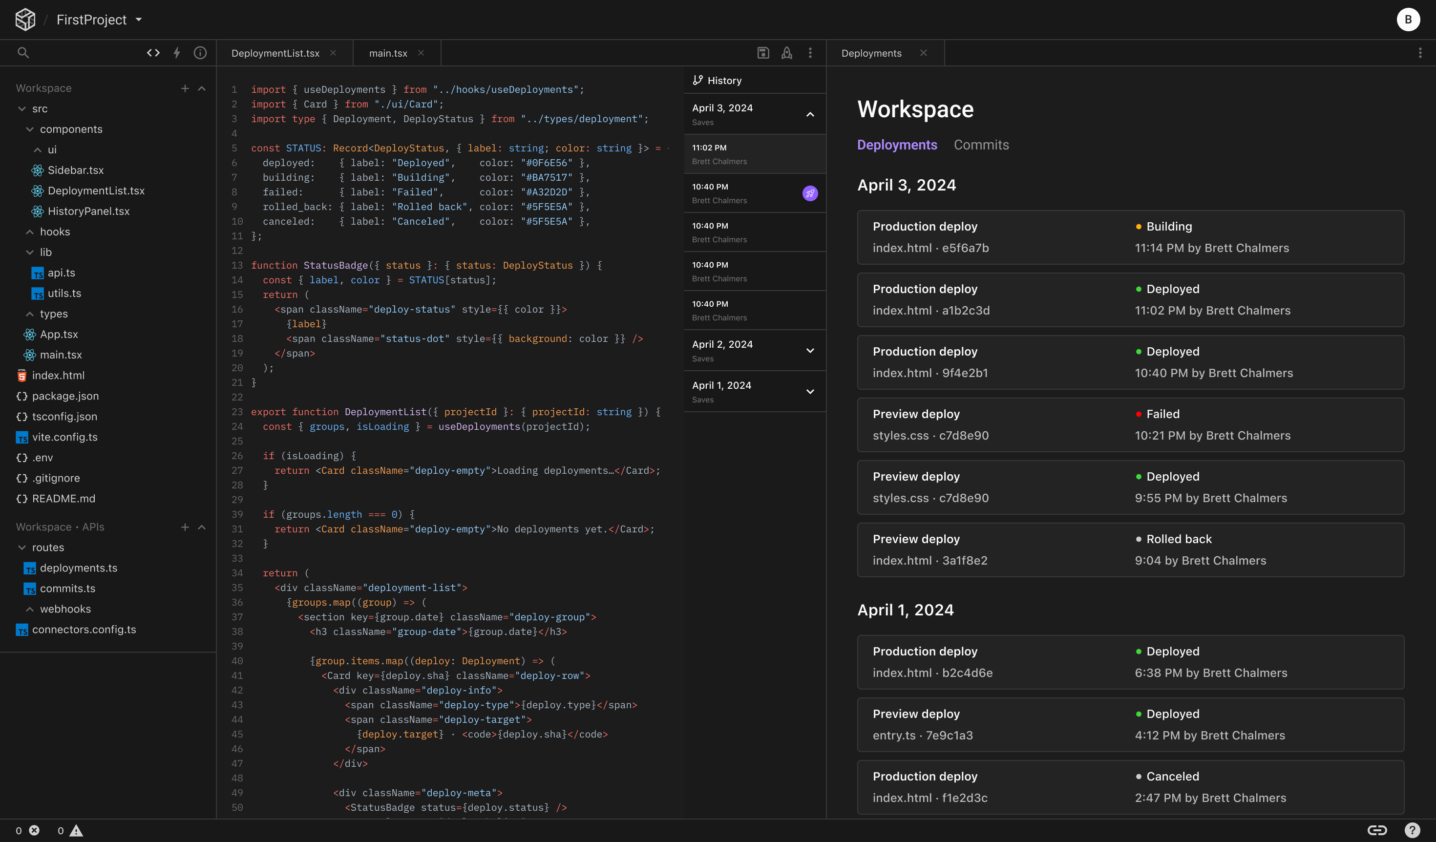Open the Canceled deploy f1e2d3c card

click(x=1130, y=787)
